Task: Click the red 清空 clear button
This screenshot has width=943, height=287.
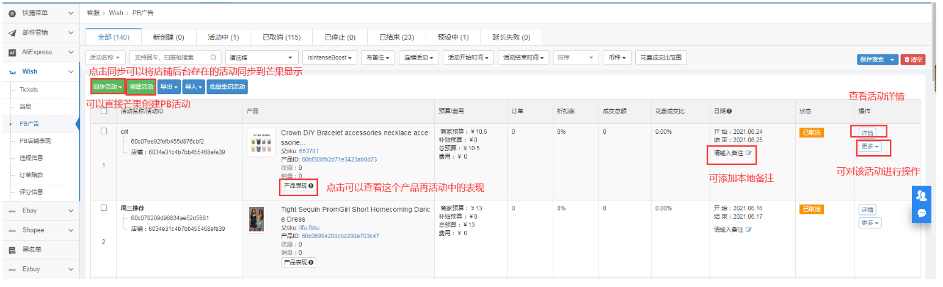Action: pos(914,59)
